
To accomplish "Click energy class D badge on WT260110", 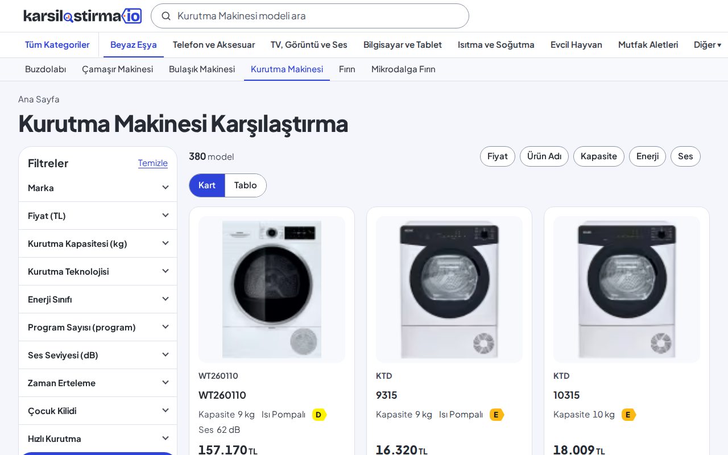I will click(318, 415).
